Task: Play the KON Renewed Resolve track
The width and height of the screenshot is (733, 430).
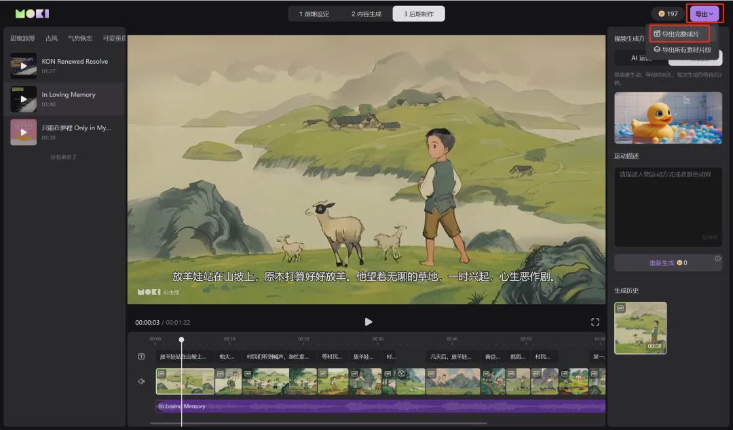Action: coord(23,65)
